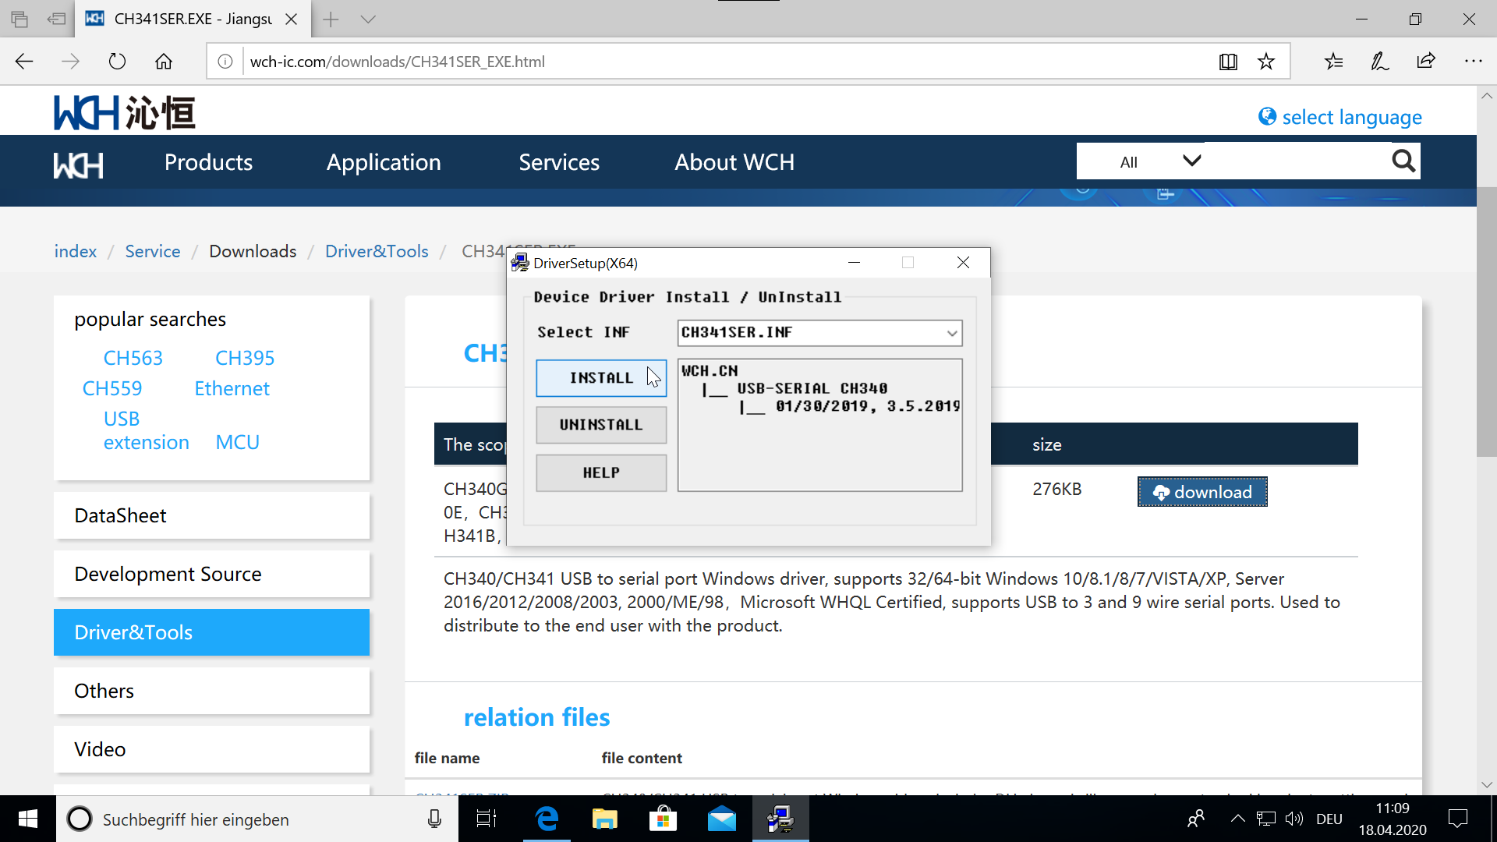
Task: Open the About WCH menu
Action: click(734, 162)
